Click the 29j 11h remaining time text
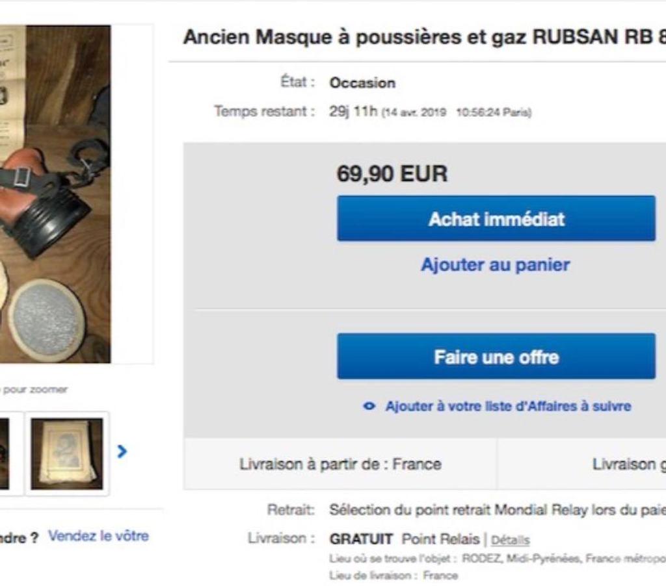 pyautogui.click(x=353, y=111)
